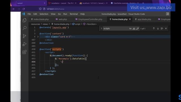Click highlighted 'scripts' match on line 490

pyautogui.click(x=57, y=49)
